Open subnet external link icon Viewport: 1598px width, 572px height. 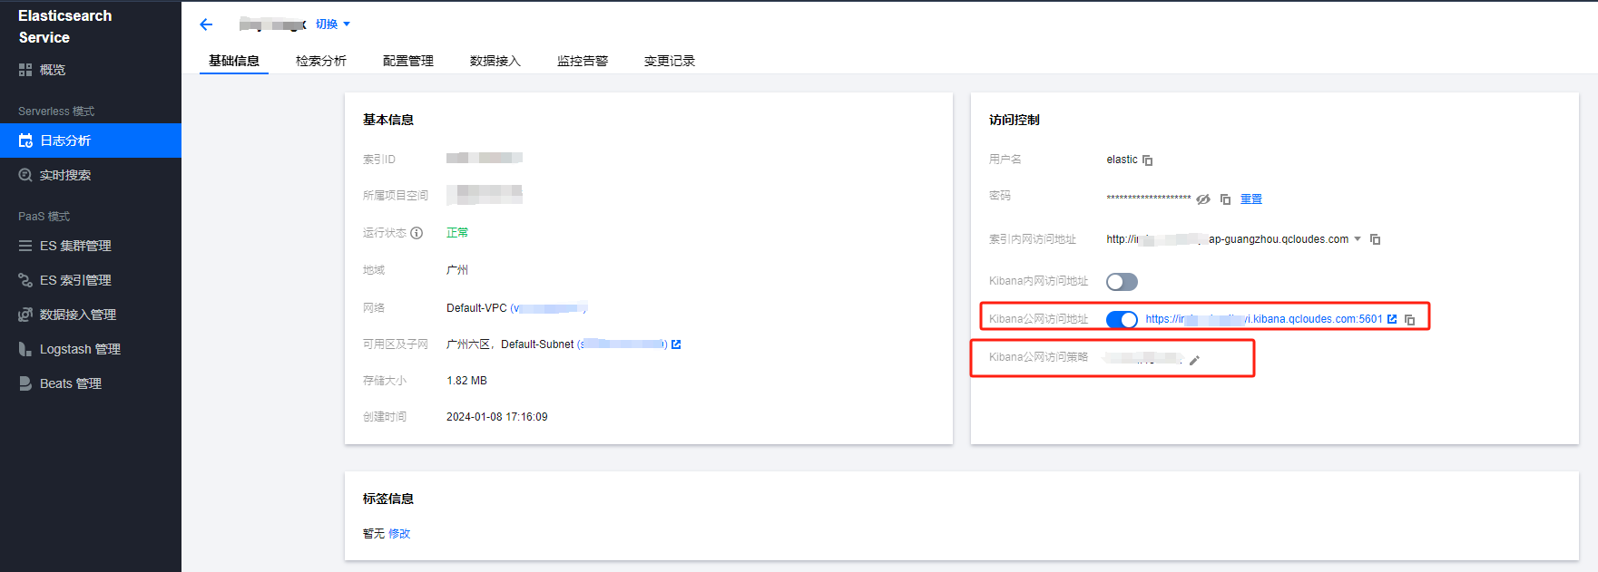[676, 344]
